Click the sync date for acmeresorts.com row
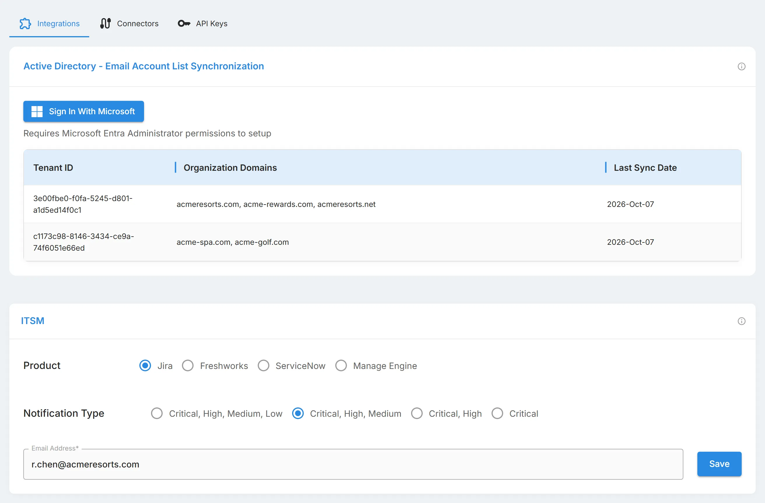765x503 pixels. tap(630, 204)
